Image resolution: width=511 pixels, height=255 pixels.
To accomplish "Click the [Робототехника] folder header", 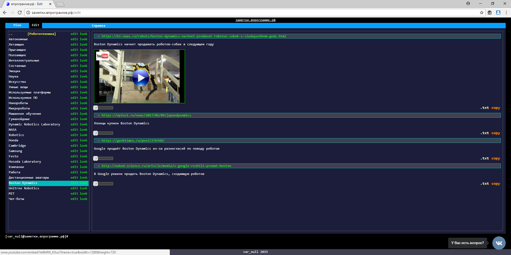I will [42, 34].
